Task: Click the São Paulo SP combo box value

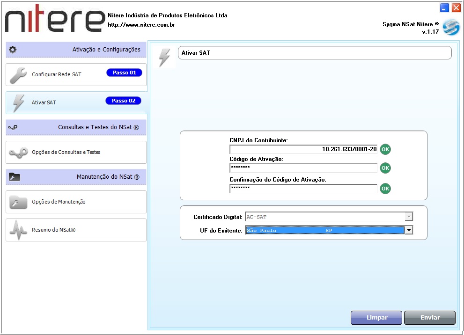Action: [325, 230]
